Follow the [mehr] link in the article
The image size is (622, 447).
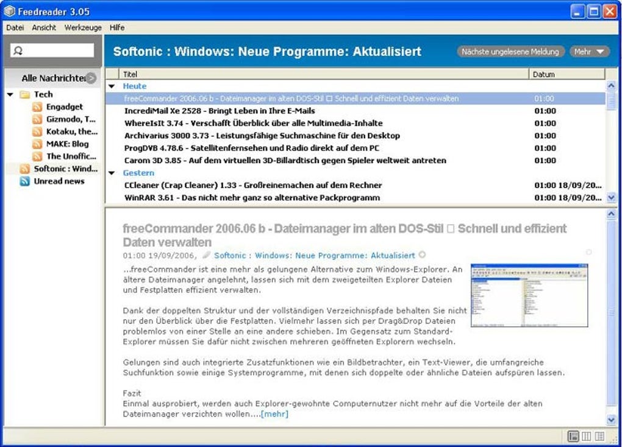(x=274, y=414)
